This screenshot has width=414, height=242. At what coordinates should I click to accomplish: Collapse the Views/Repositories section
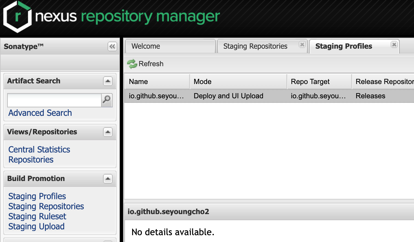pyautogui.click(x=108, y=132)
